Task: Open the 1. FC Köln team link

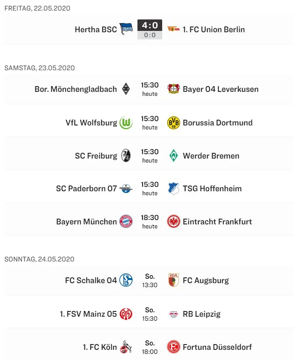Action: click(100, 347)
